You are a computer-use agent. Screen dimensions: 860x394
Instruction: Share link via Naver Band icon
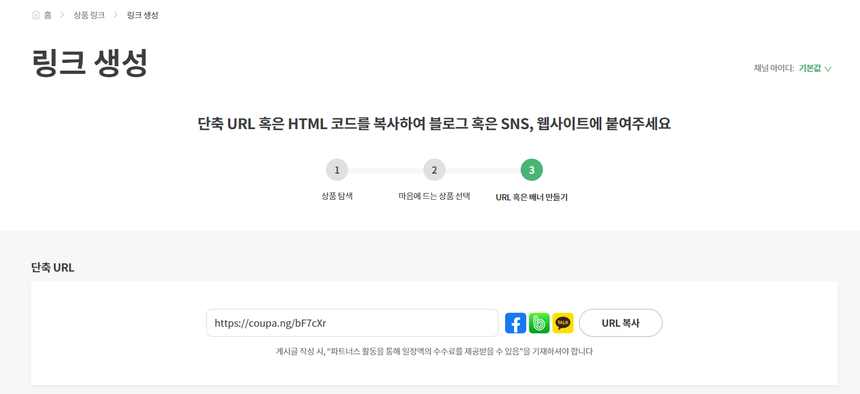(x=539, y=323)
